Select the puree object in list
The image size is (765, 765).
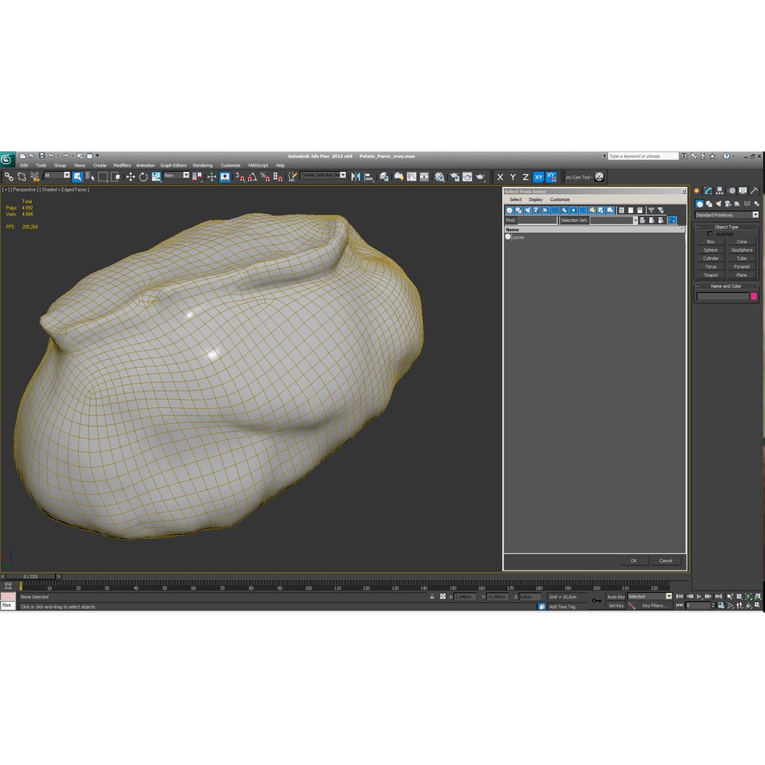click(518, 237)
